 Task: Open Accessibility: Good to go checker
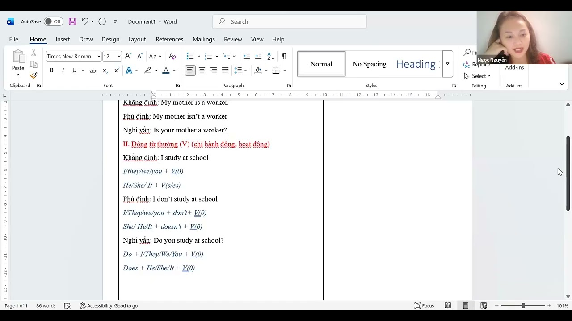click(109, 305)
